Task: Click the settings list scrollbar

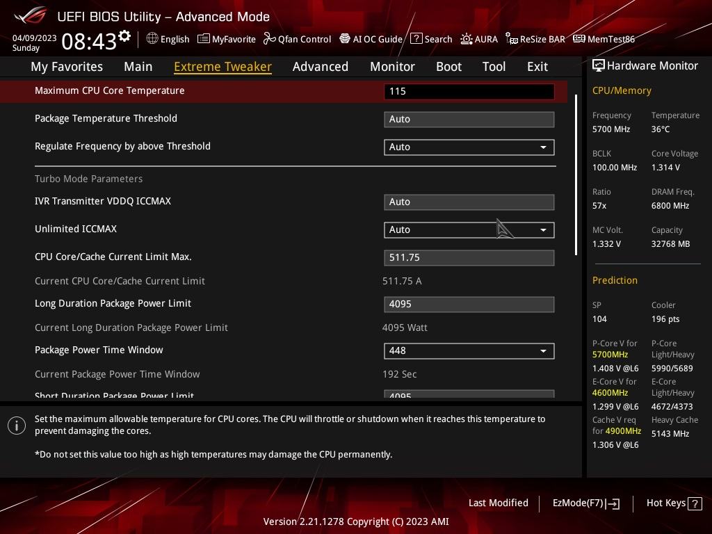Action: pos(576,175)
